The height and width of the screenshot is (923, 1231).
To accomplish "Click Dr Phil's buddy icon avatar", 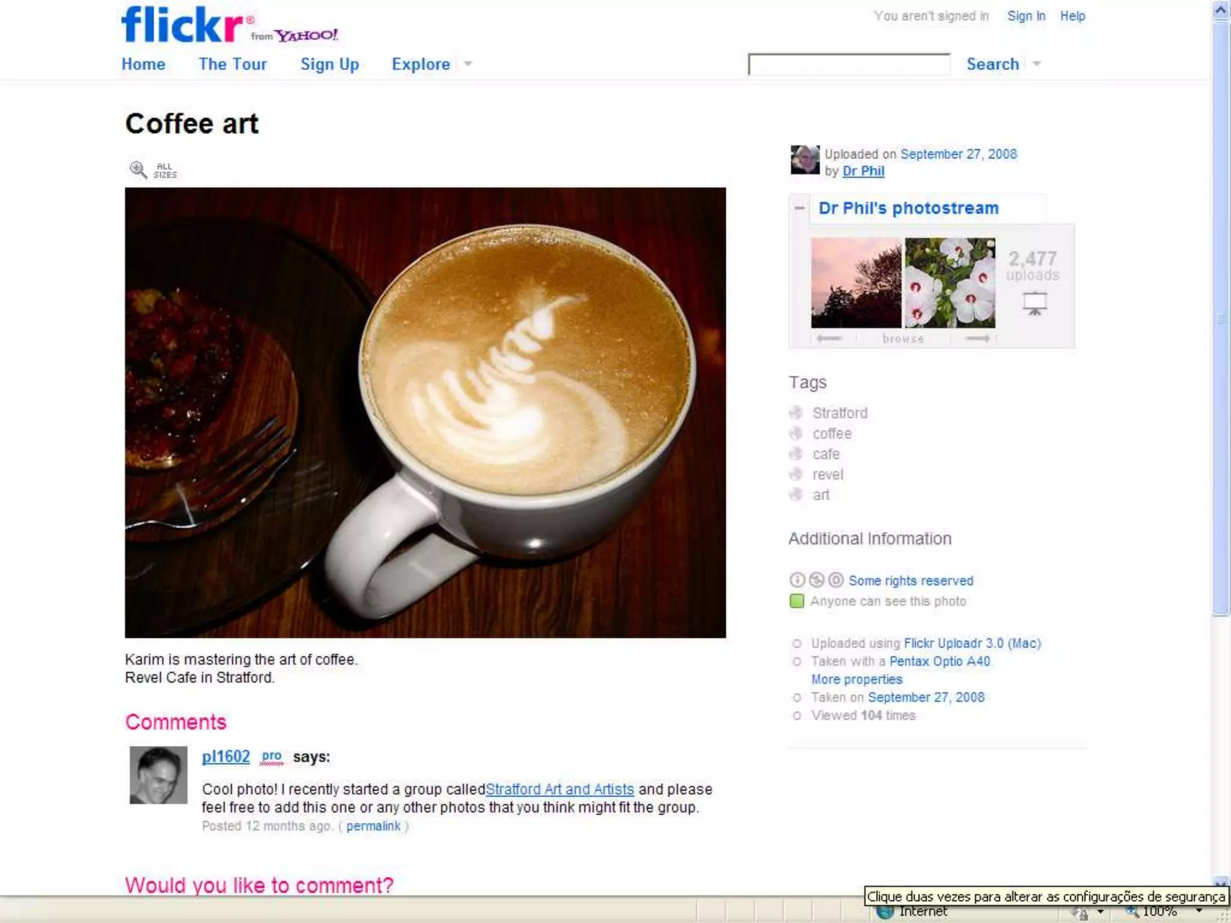I will click(x=805, y=160).
